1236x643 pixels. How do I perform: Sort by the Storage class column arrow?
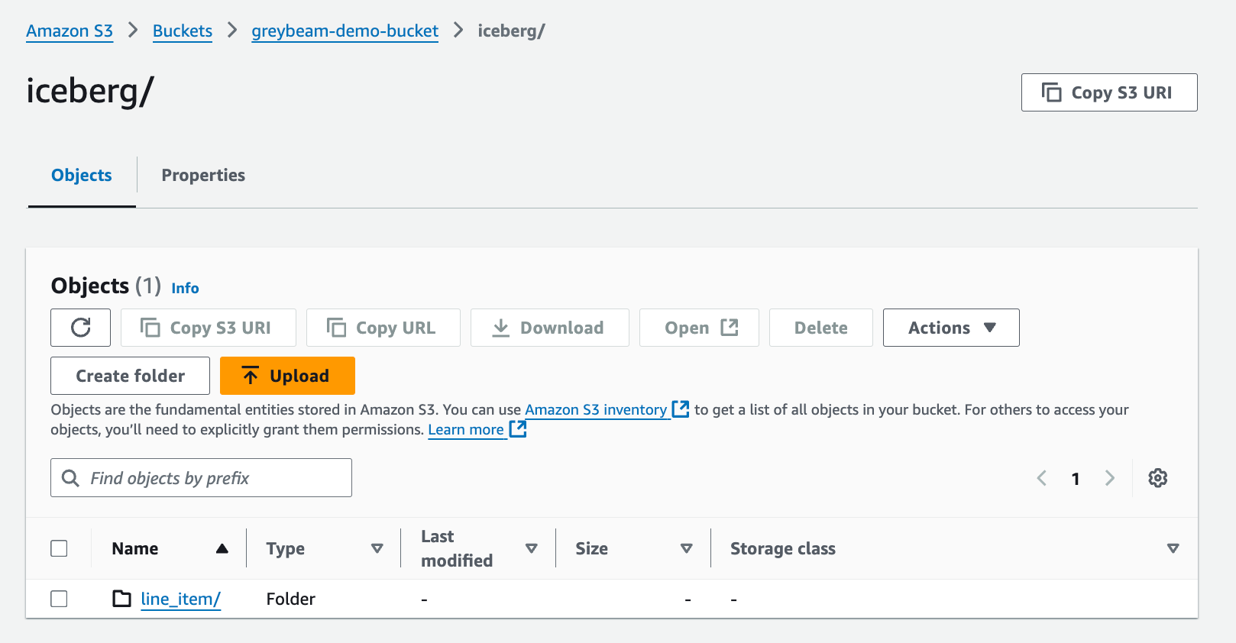(x=1173, y=548)
